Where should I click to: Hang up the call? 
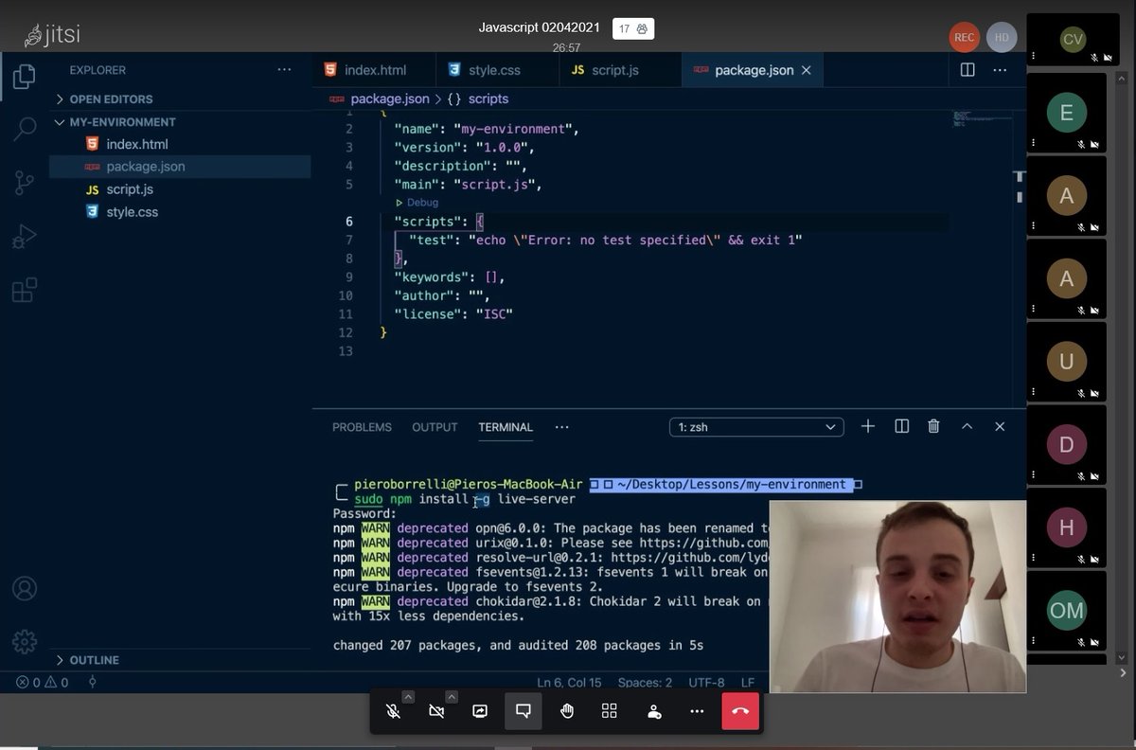pyautogui.click(x=740, y=711)
